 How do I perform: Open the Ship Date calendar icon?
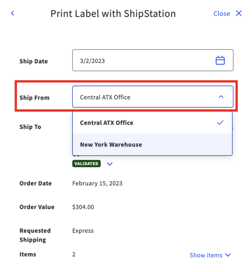point(220,60)
